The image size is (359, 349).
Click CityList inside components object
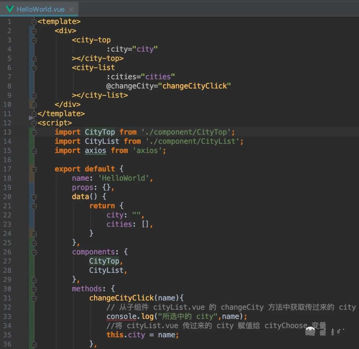106,270
